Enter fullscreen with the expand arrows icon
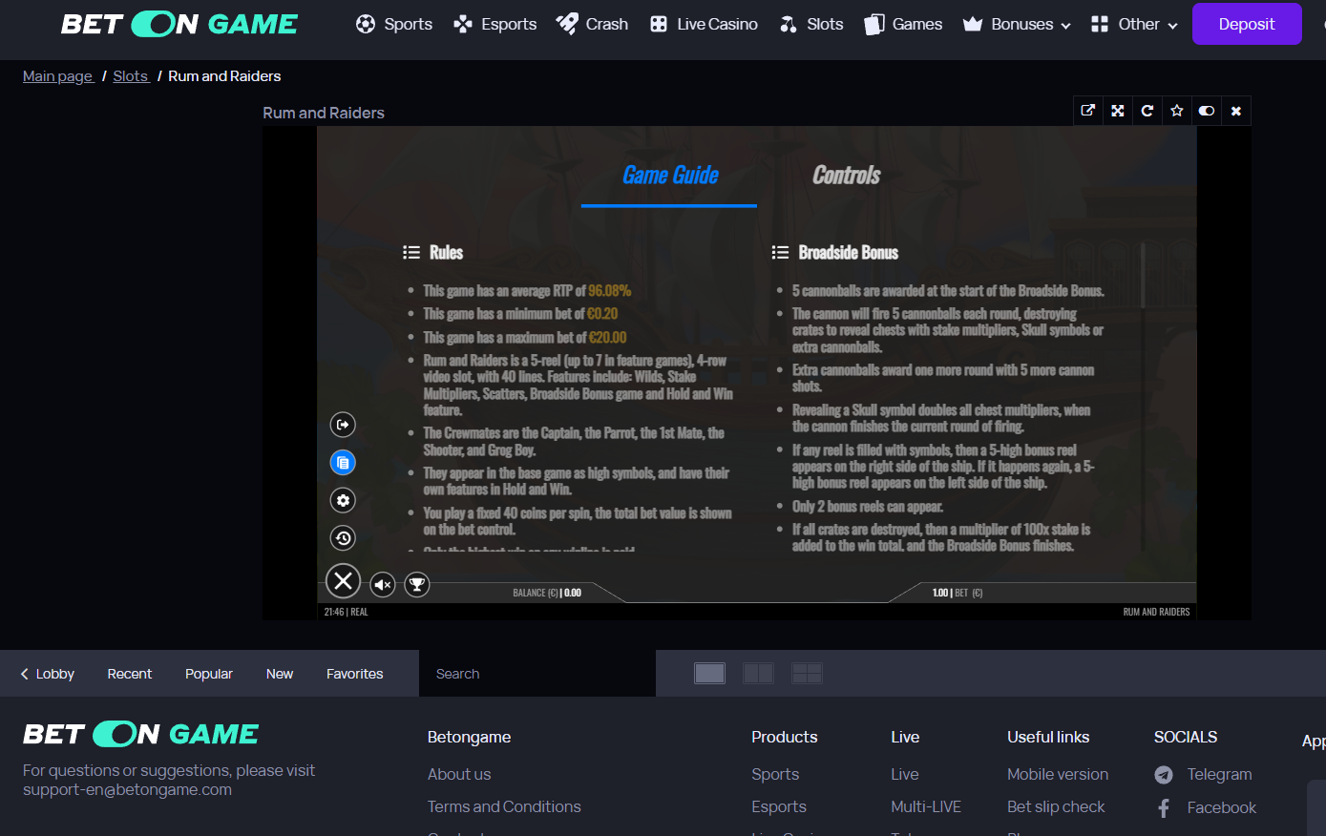 tap(1117, 111)
